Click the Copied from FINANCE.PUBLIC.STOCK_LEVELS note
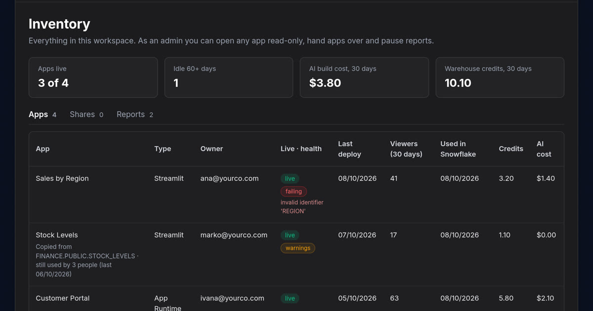 coord(87,261)
